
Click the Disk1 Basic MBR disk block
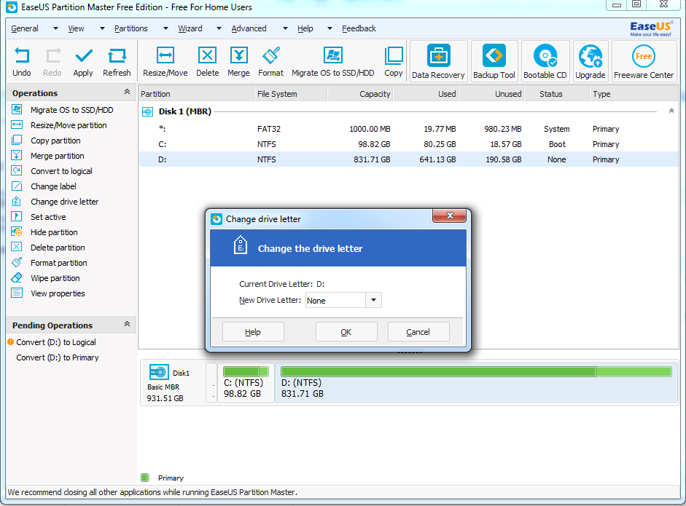(174, 383)
